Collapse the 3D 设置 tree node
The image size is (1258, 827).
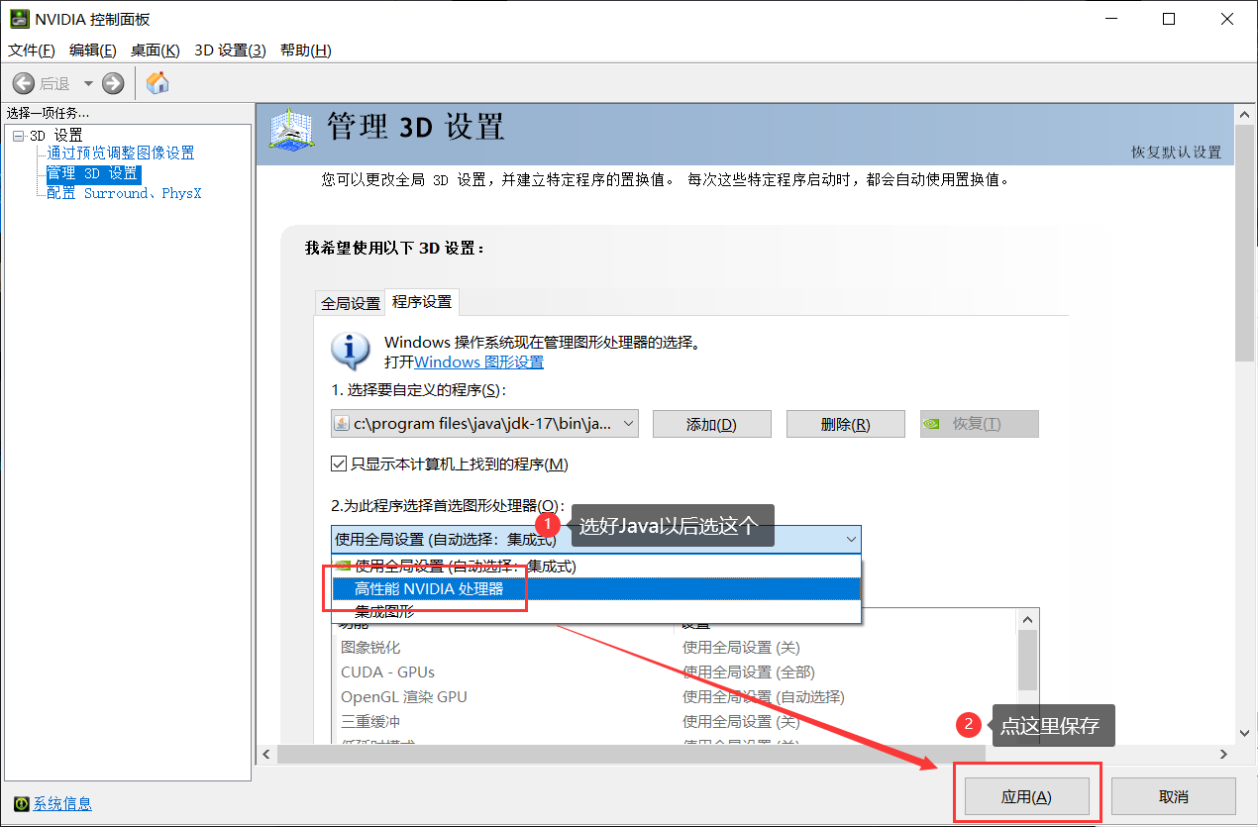tap(18, 136)
